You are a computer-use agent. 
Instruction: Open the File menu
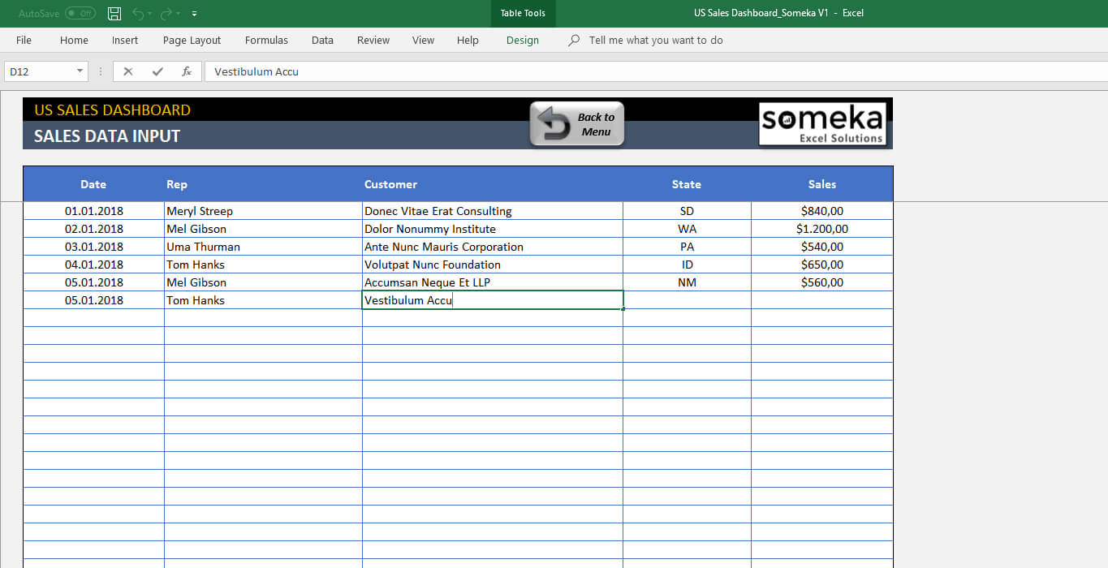tap(24, 40)
